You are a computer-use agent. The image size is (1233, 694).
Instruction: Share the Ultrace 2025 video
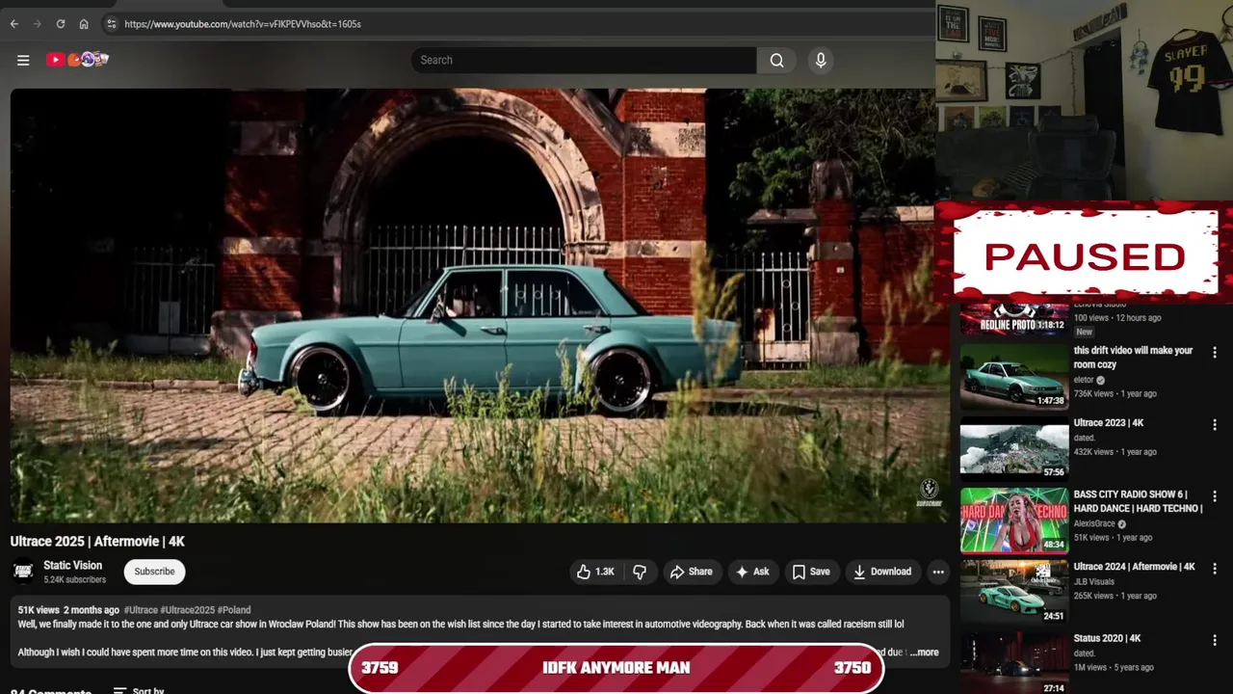pyautogui.click(x=691, y=572)
